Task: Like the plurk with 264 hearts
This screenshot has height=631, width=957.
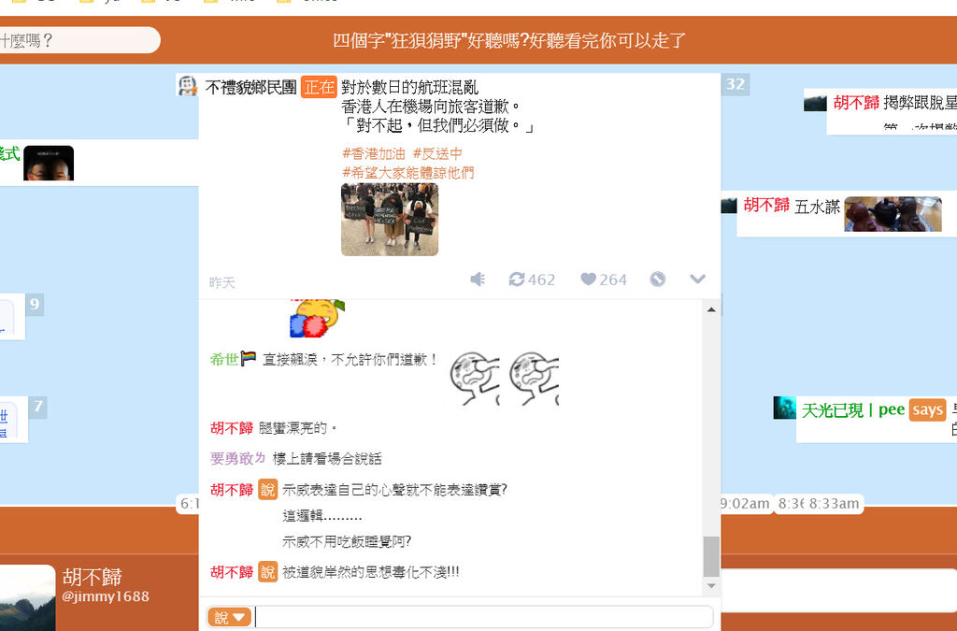Action: click(x=603, y=280)
